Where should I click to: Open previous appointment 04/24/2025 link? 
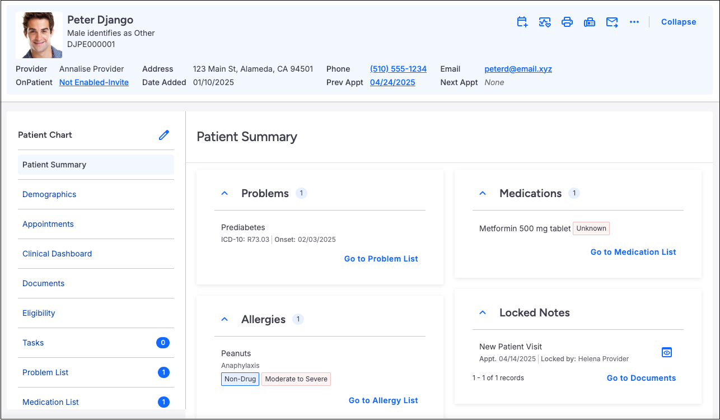point(392,82)
